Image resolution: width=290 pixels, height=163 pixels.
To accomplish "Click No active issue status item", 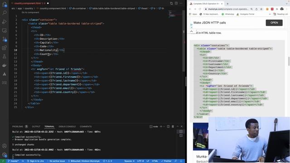I will (x=56, y=161).
